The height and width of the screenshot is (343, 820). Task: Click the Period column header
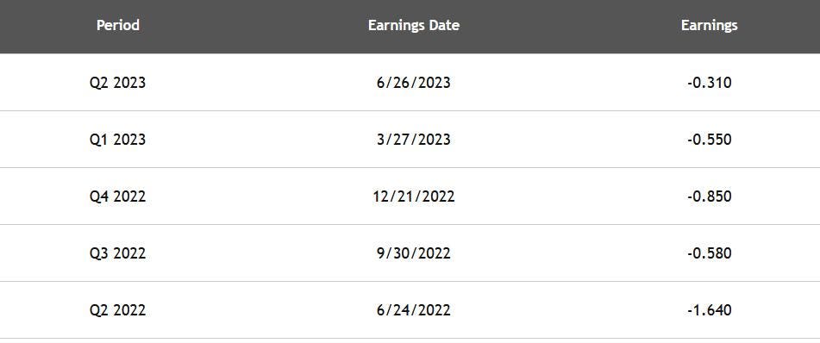[x=117, y=25]
